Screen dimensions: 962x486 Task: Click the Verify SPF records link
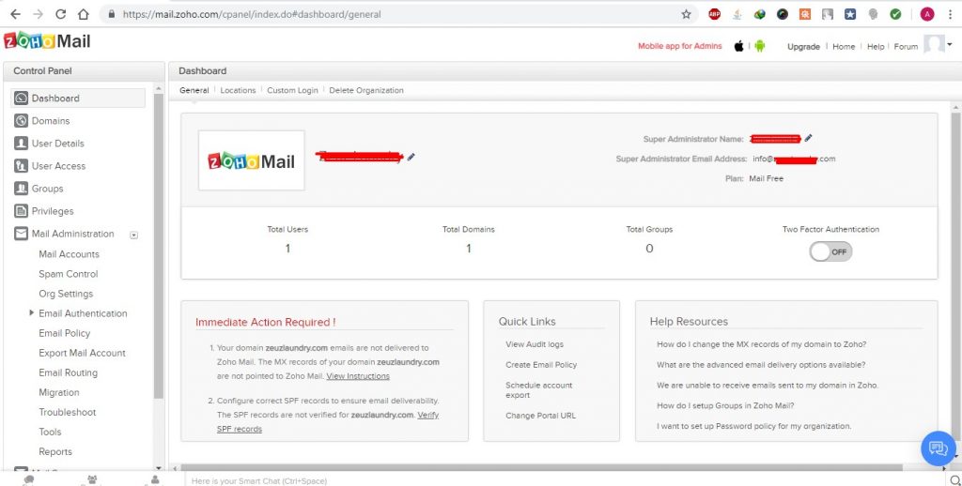coord(328,422)
